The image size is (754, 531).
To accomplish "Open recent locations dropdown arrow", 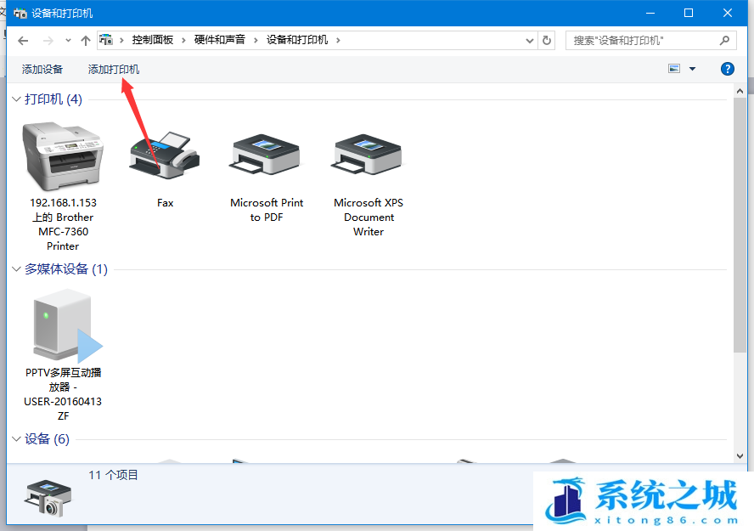I will pos(68,41).
